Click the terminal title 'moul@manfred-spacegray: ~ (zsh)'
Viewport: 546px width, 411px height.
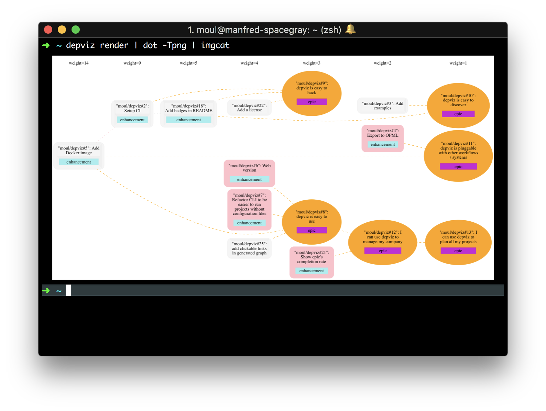click(269, 30)
